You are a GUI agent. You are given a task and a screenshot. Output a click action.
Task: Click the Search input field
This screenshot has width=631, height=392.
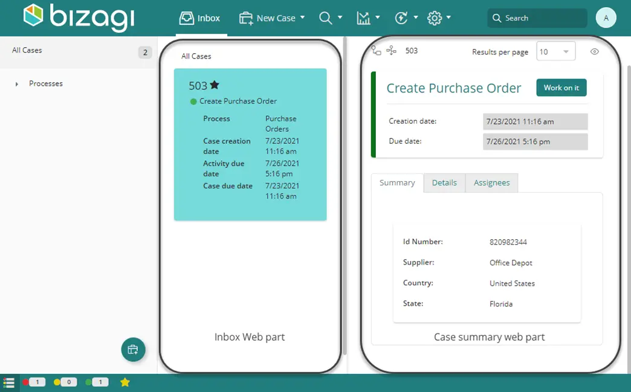click(x=537, y=18)
